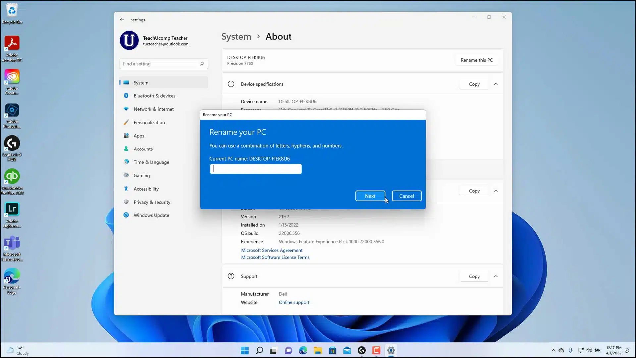Select Network & internet in the sidebar
Viewport: 636px width, 358px height.
coord(153,109)
